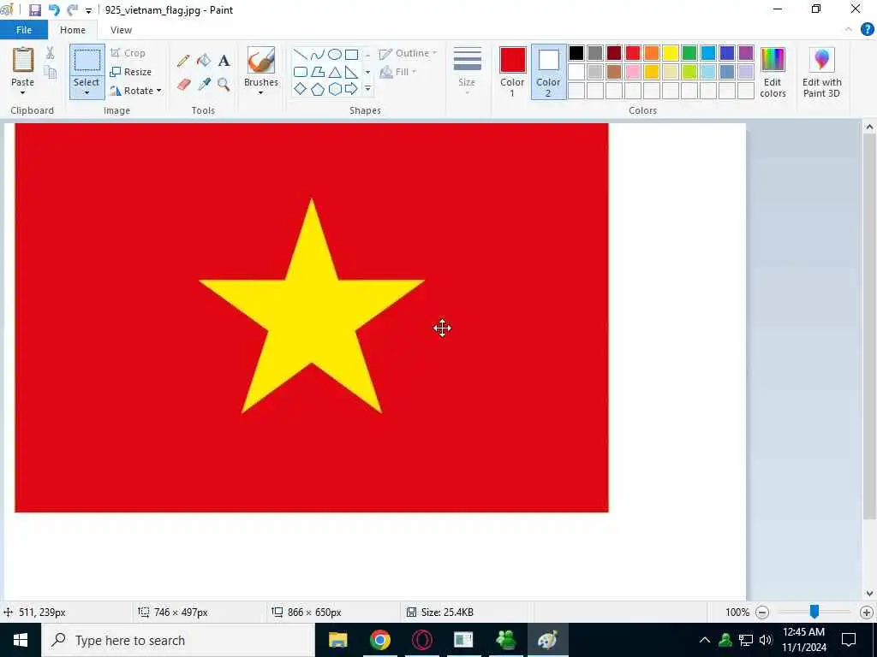This screenshot has width=877, height=657.
Task: Click the Save icon in quick access toolbar
Action: coord(34,10)
